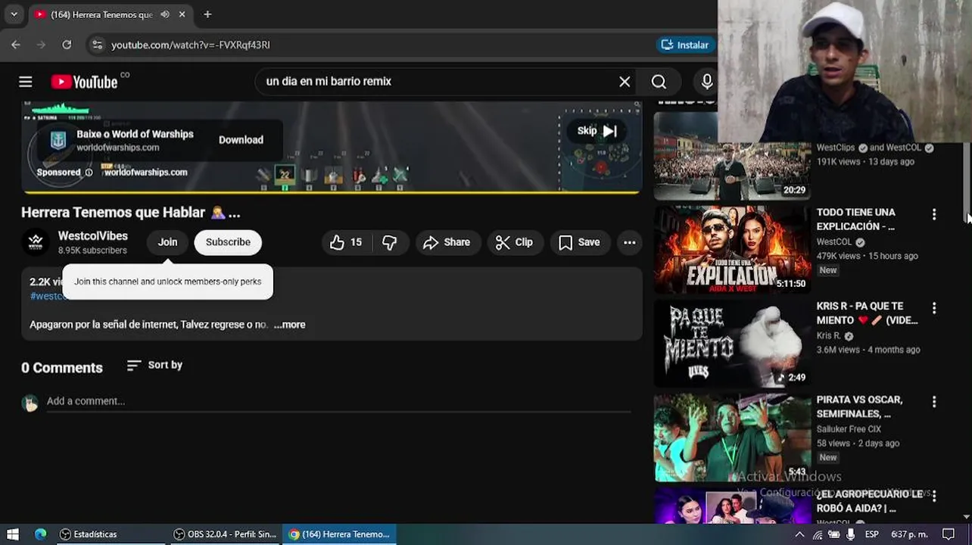Open the Sponsored info icon

coord(89,173)
